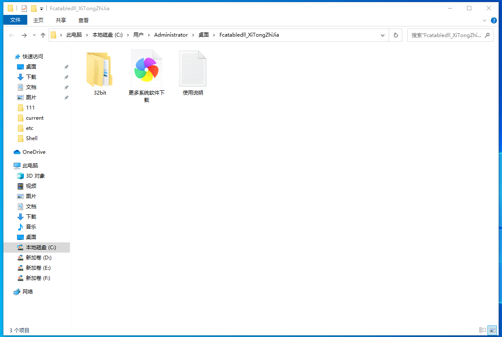Expand the ribbon with the chevron
502x337 pixels.
pos(485,20)
